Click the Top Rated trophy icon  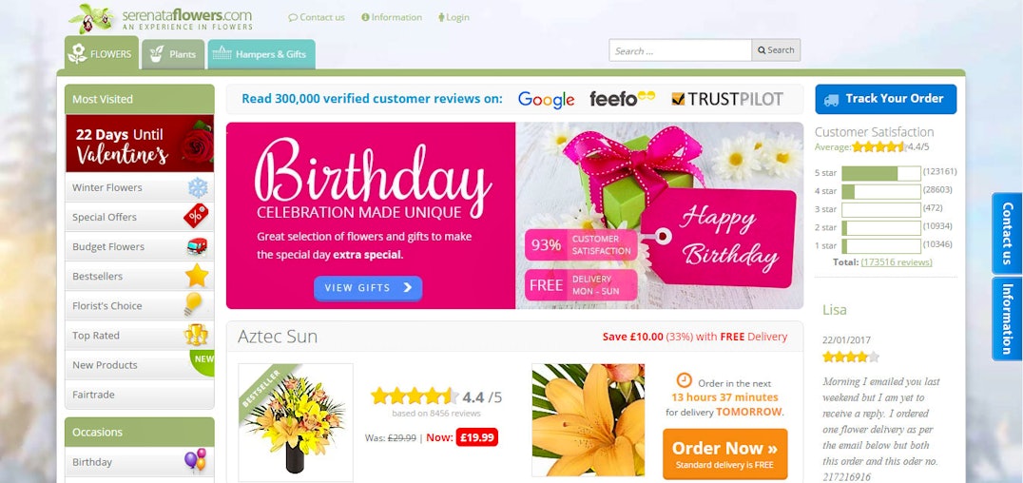tap(196, 335)
